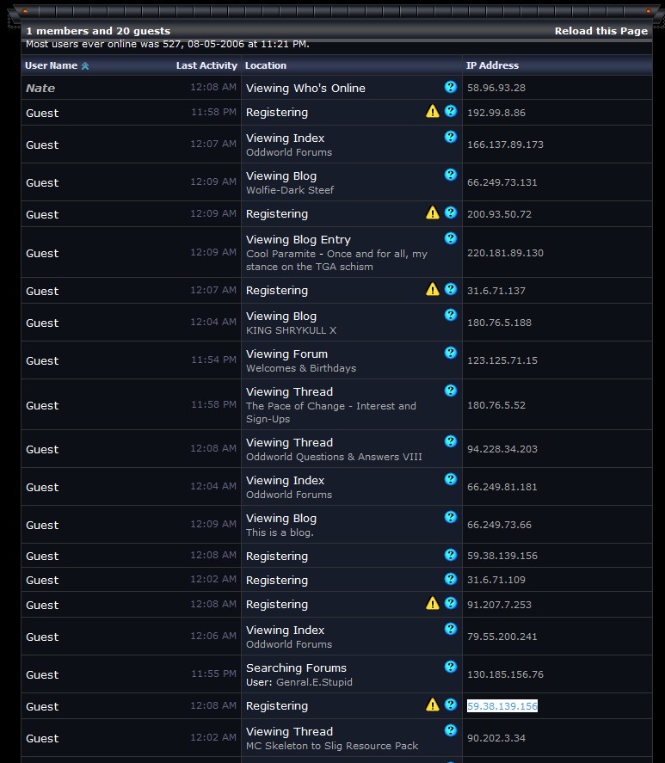665x763 pixels.
Task: Reload this Page
Action: (600, 31)
